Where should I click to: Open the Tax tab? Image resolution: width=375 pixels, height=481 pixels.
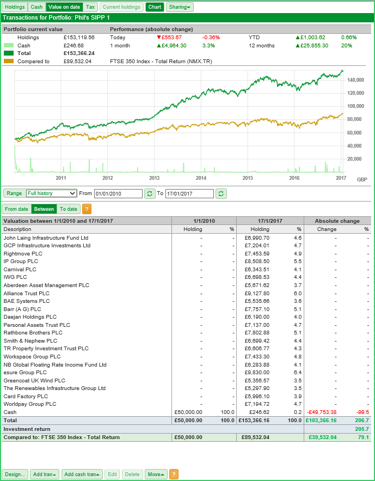[x=90, y=7]
